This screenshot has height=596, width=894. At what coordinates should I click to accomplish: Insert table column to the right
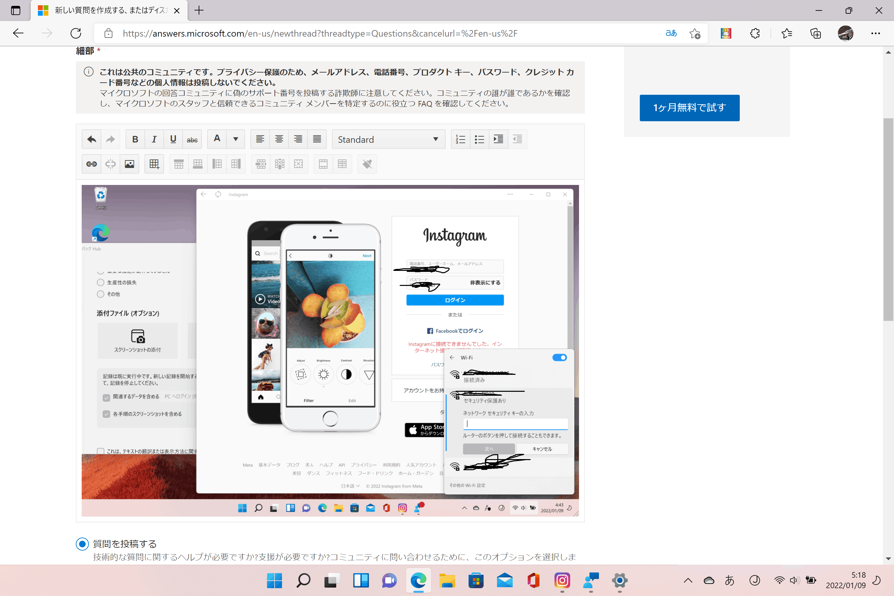tap(236, 164)
